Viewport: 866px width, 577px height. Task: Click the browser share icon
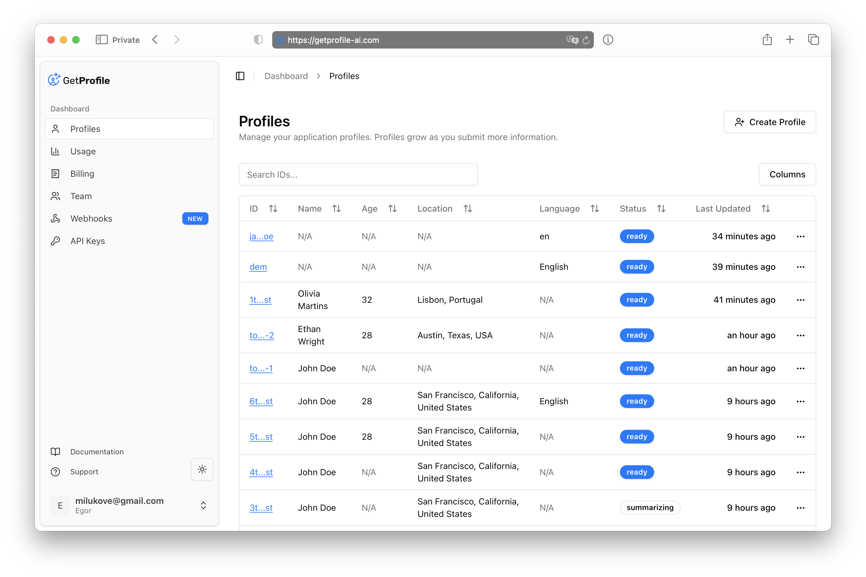point(767,40)
